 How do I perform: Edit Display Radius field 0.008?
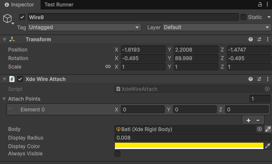point(193,138)
